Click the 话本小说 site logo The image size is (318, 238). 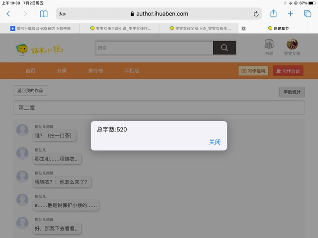click(40, 48)
